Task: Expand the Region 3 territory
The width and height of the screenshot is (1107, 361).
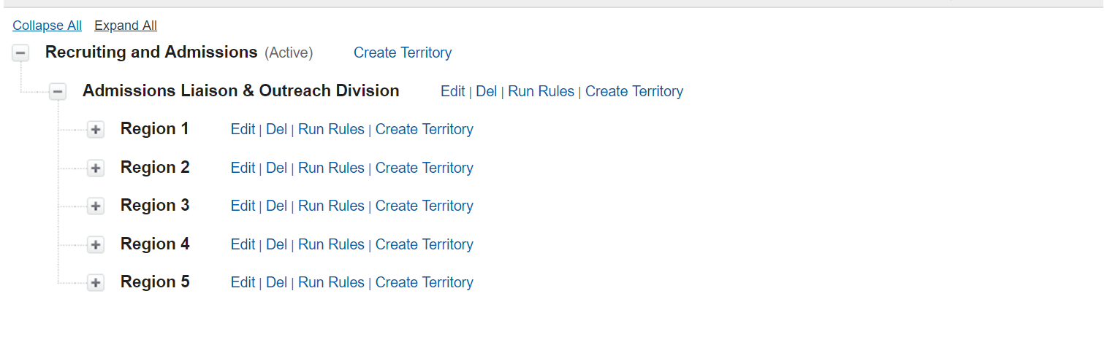Action: (96, 206)
